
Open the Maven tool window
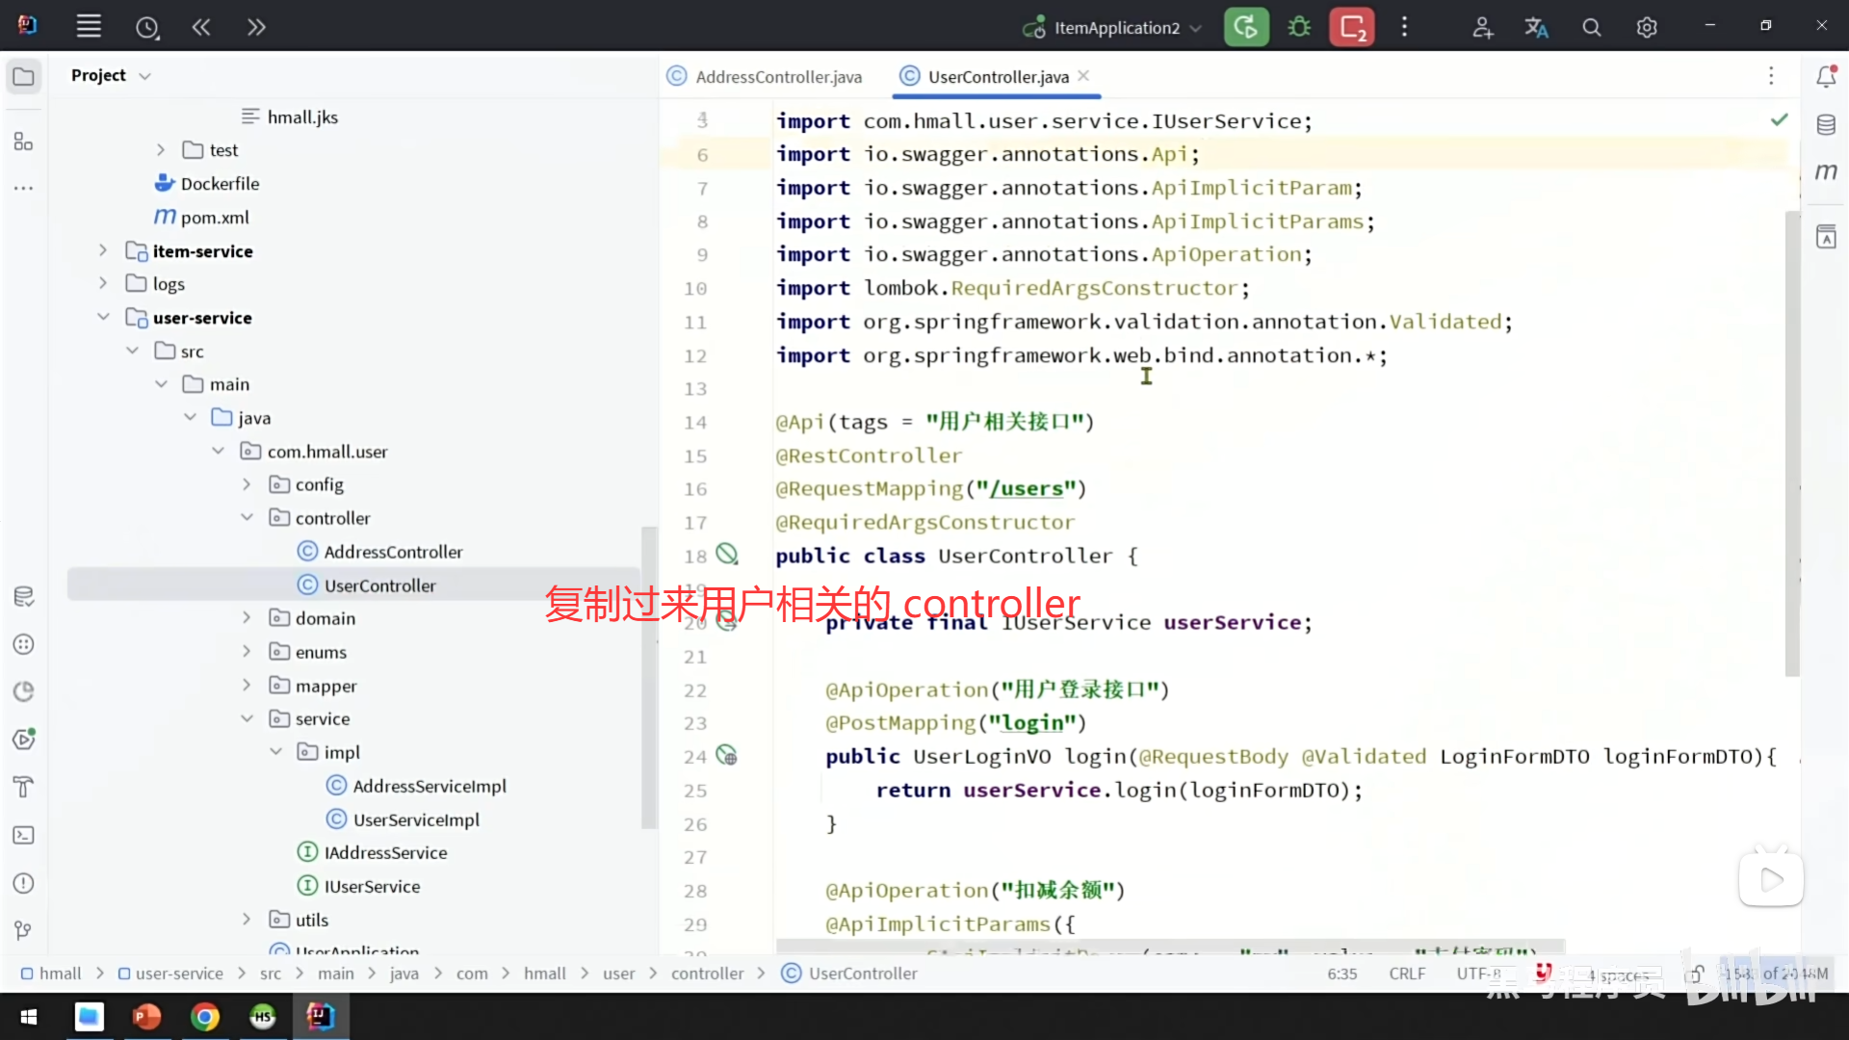(1826, 172)
